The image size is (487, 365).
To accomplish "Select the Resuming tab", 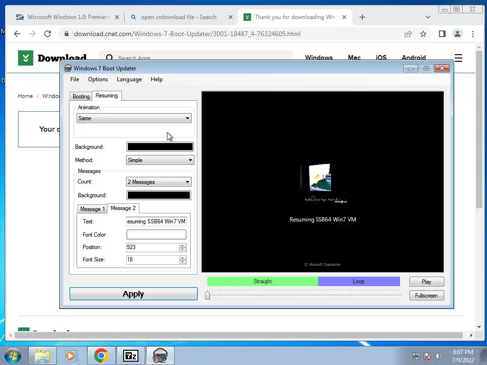I will [107, 96].
